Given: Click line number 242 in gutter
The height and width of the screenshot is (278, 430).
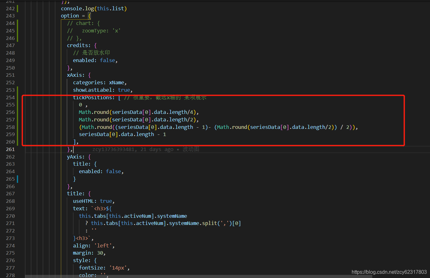Looking at the screenshot, I should coord(10,8).
